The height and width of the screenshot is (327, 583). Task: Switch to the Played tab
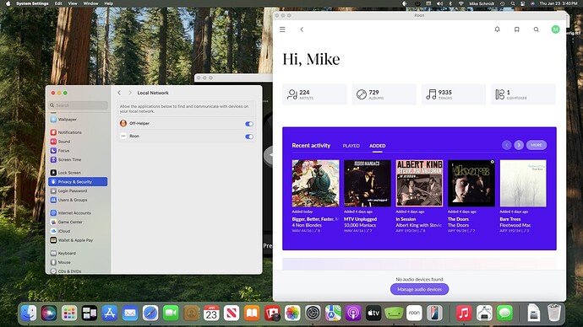tap(351, 146)
